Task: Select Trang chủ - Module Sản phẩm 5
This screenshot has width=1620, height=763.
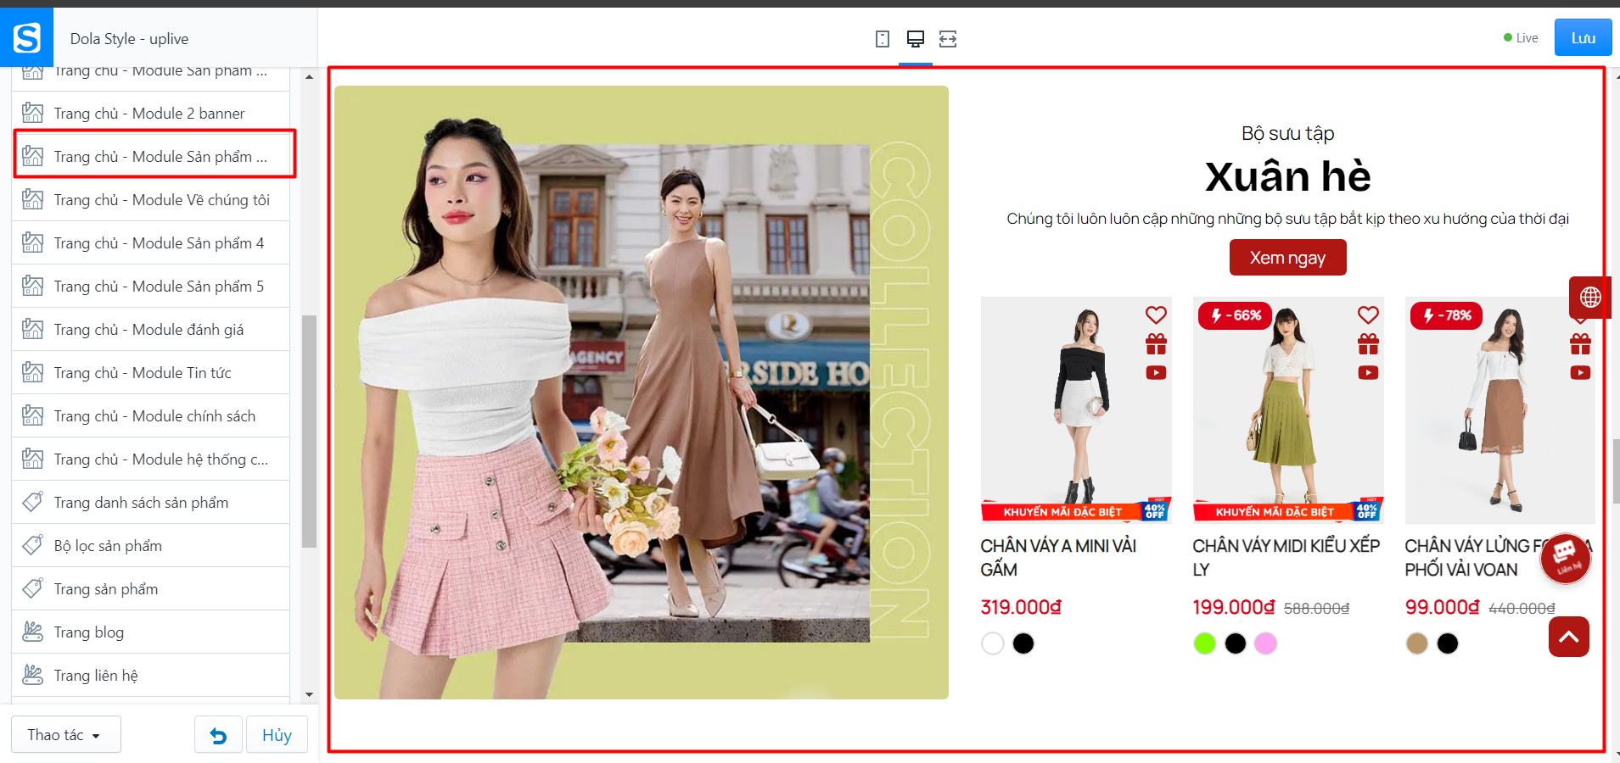Action: (x=151, y=287)
